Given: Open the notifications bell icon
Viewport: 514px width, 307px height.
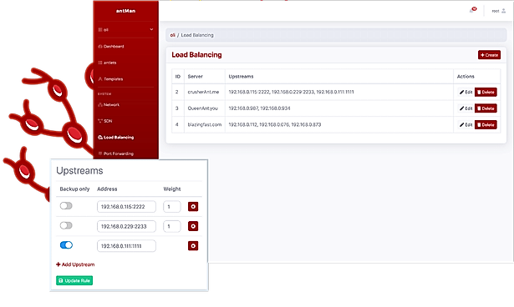Looking at the screenshot, I should [x=472, y=10].
